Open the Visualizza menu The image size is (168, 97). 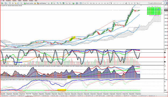pos(8,1)
